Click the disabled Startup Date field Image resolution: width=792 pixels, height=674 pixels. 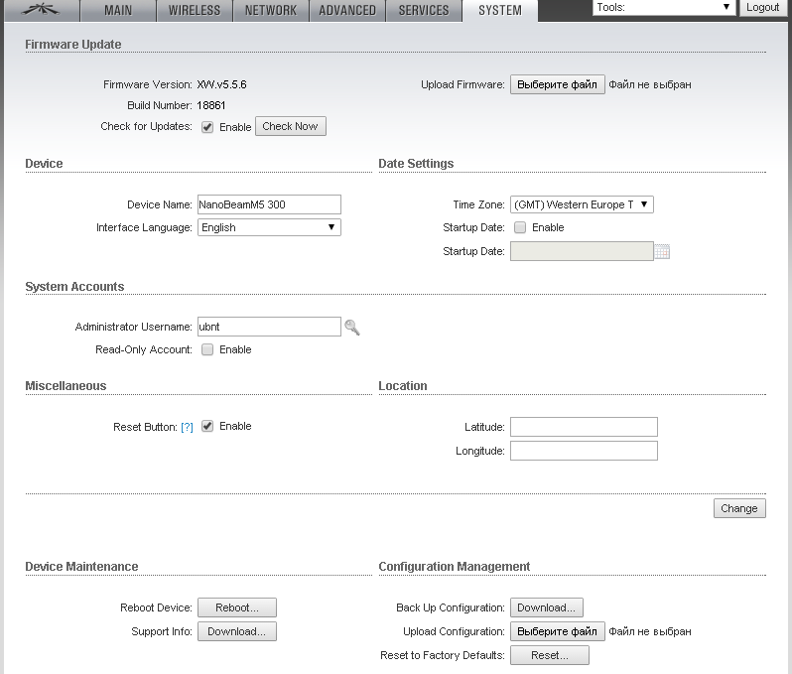(x=582, y=251)
